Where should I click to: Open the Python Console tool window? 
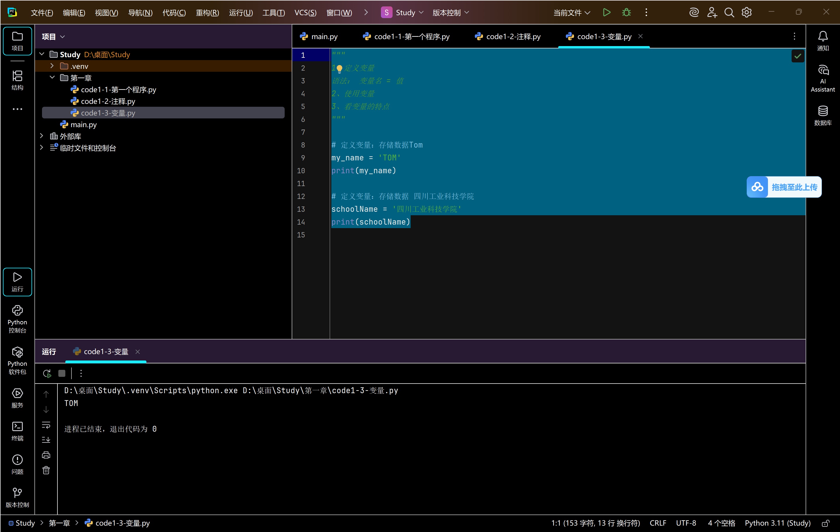[17, 319]
